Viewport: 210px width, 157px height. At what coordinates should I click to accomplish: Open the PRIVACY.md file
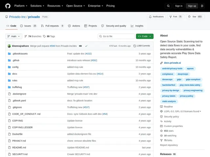[x=19, y=141]
